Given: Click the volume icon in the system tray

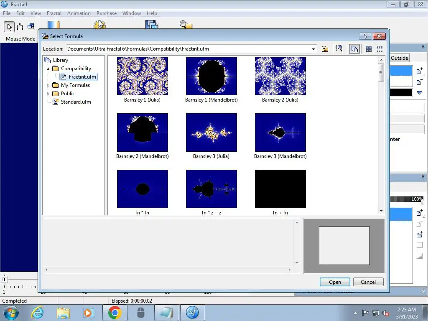Looking at the screenshot, I should click(x=386, y=313).
